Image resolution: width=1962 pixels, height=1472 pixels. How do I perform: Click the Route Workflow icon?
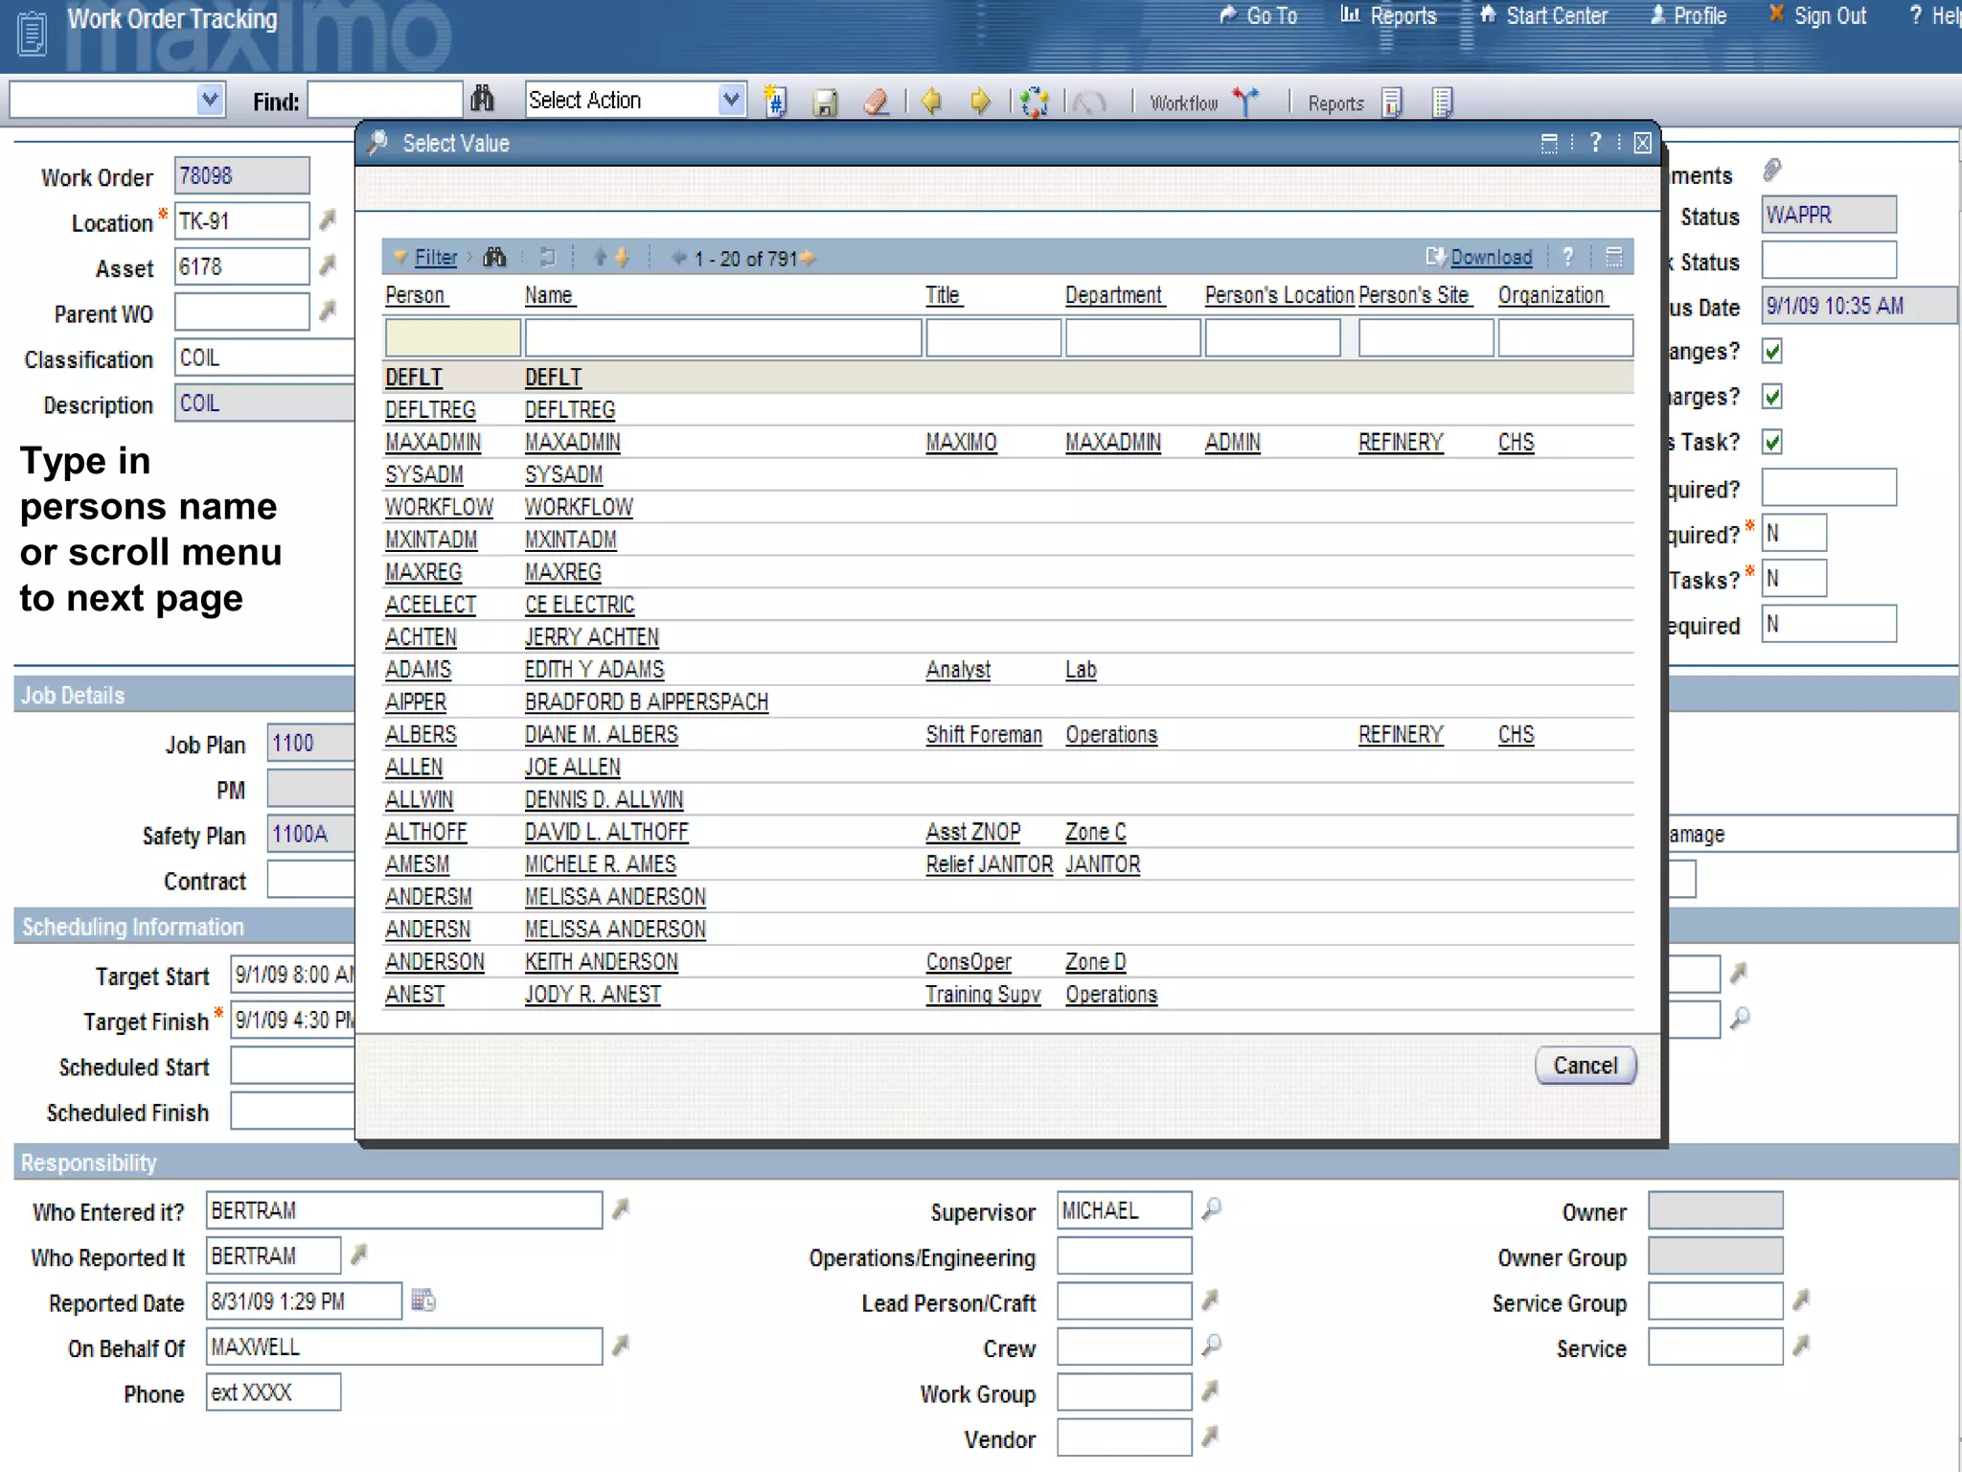(x=1245, y=102)
